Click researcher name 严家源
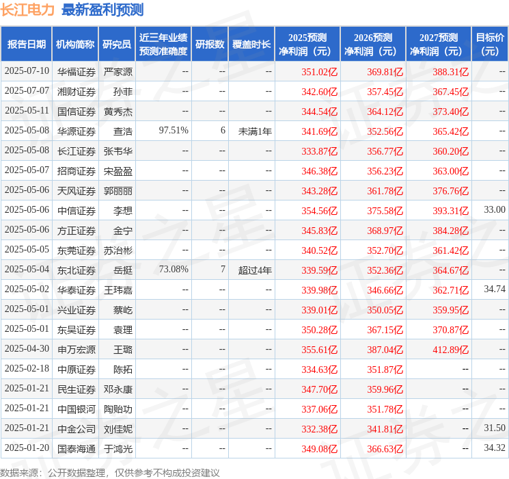The image size is (509, 479). [x=118, y=72]
